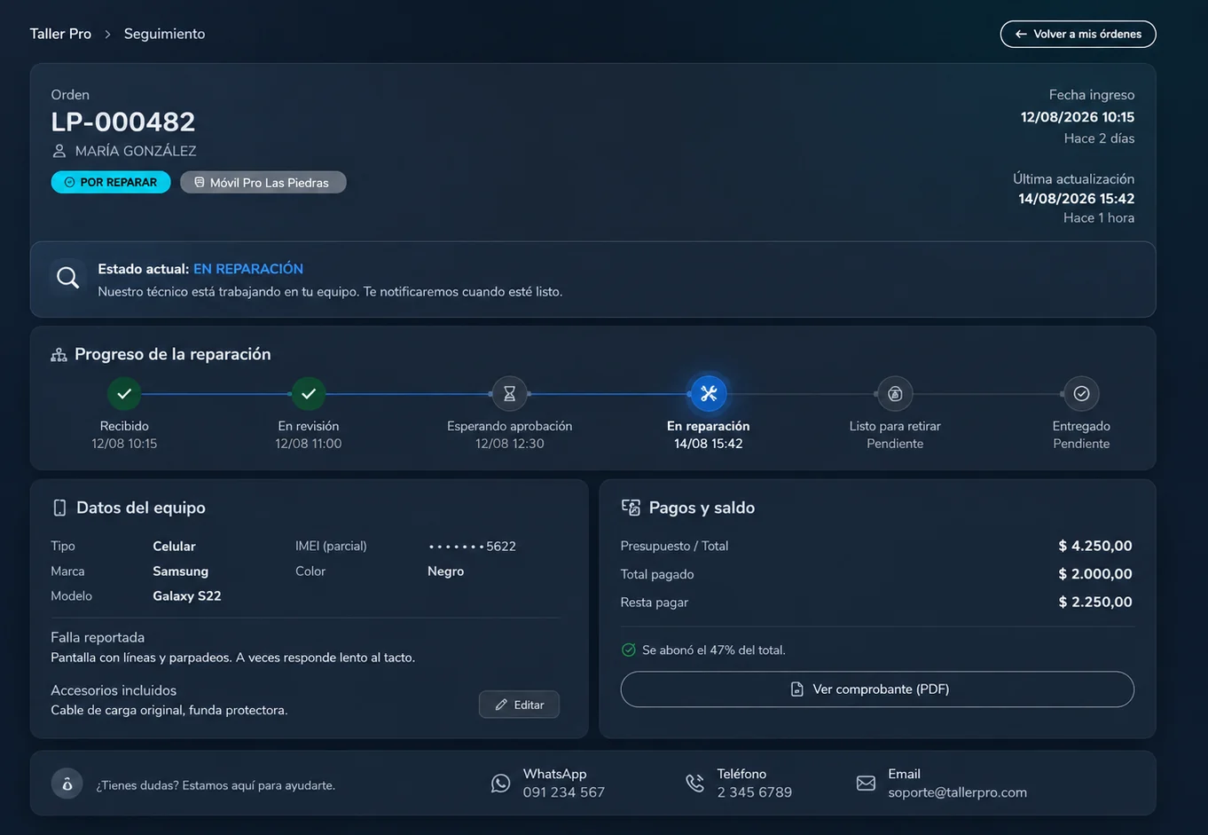Open Ver comprobante (PDF)
The height and width of the screenshot is (835, 1208).
click(x=877, y=689)
